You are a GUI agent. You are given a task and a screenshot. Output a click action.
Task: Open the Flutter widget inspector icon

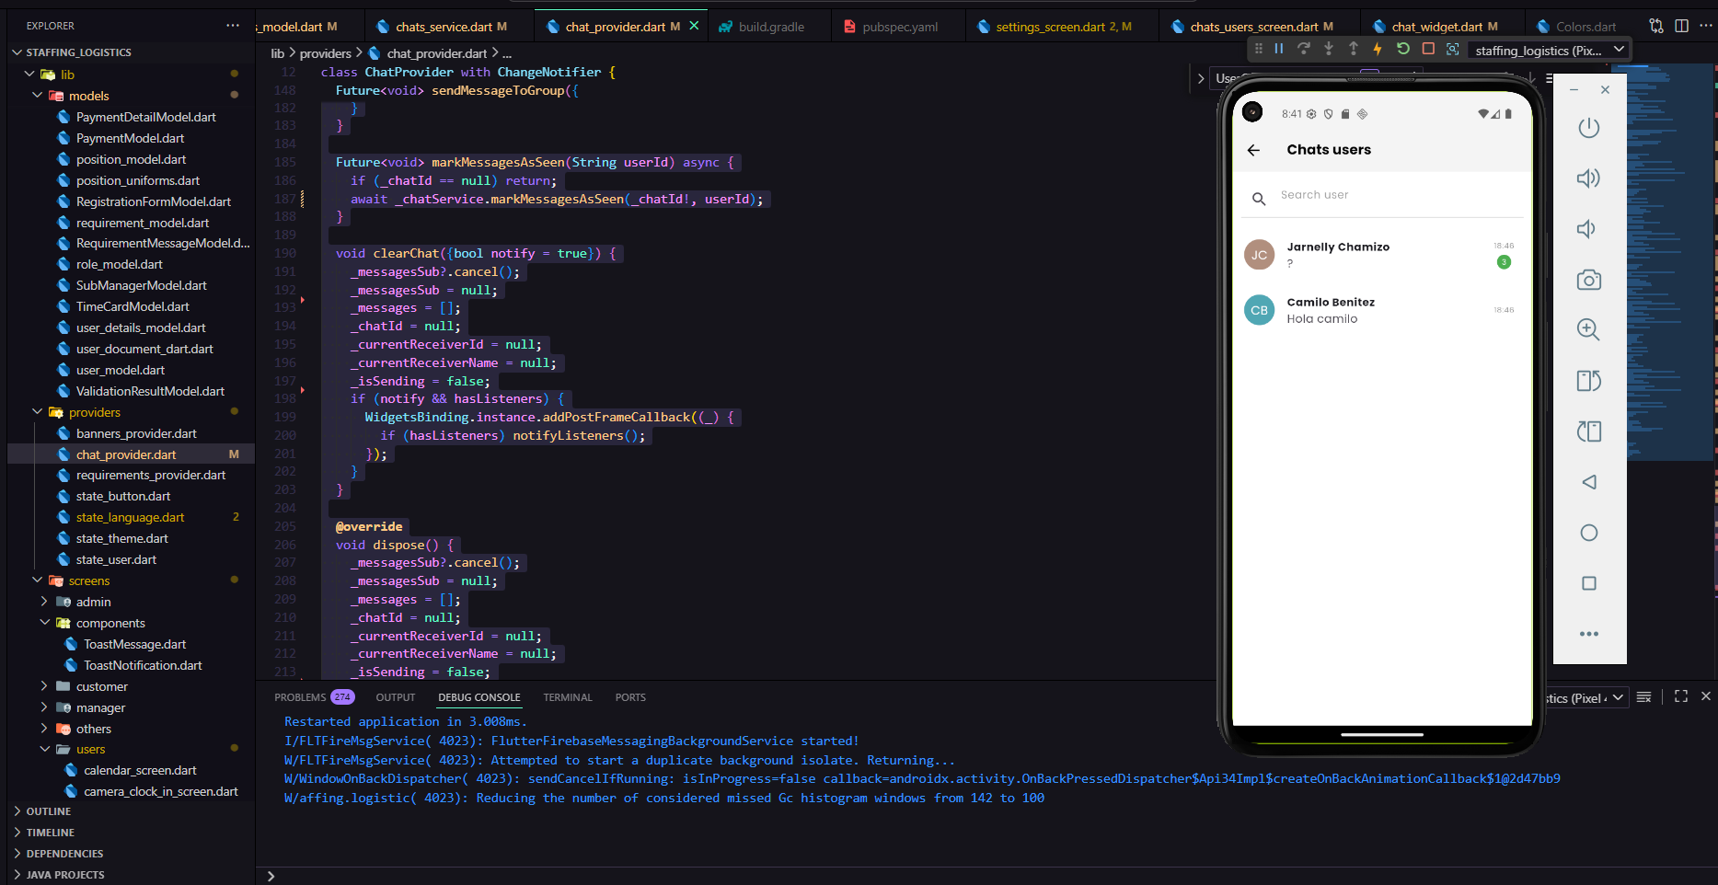click(x=1453, y=49)
